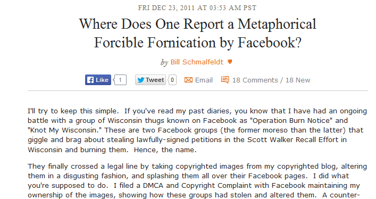Click the Like count bubble showing 1
The width and height of the screenshot is (376, 199).
point(120,80)
